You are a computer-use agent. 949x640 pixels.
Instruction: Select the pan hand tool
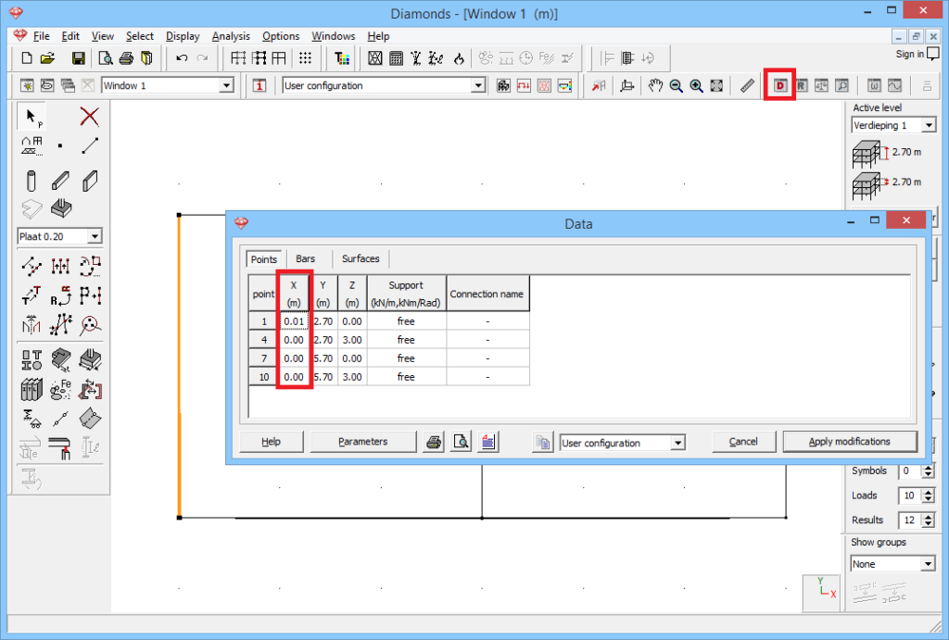655,86
